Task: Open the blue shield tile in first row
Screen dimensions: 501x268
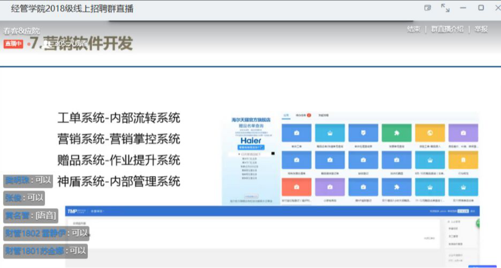Action: point(363,133)
